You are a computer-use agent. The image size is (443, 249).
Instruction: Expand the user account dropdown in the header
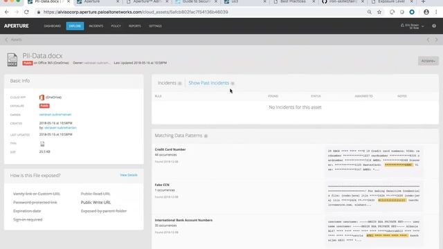click(x=413, y=26)
